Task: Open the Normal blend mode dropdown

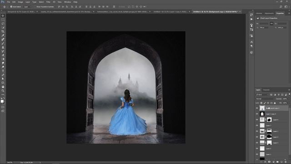Action: tap(265, 99)
